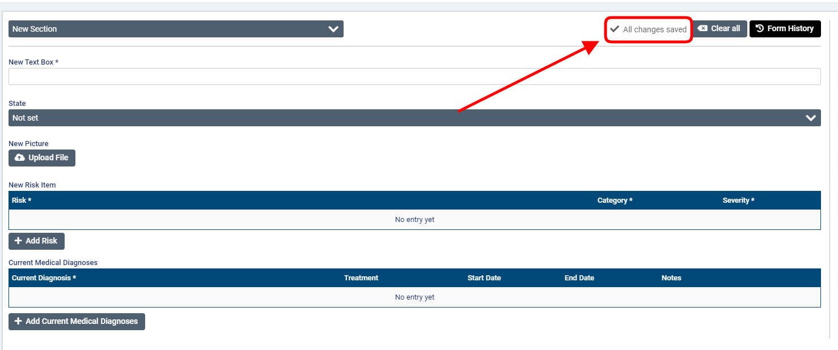Click the Severity column header
838x350 pixels.
(738, 200)
